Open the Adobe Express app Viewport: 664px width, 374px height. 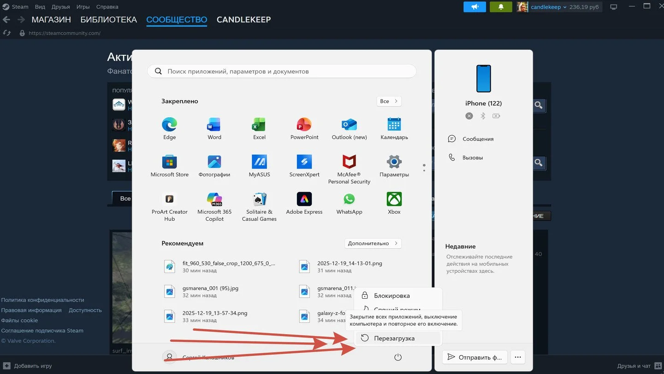pyautogui.click(x=304, y=203)
